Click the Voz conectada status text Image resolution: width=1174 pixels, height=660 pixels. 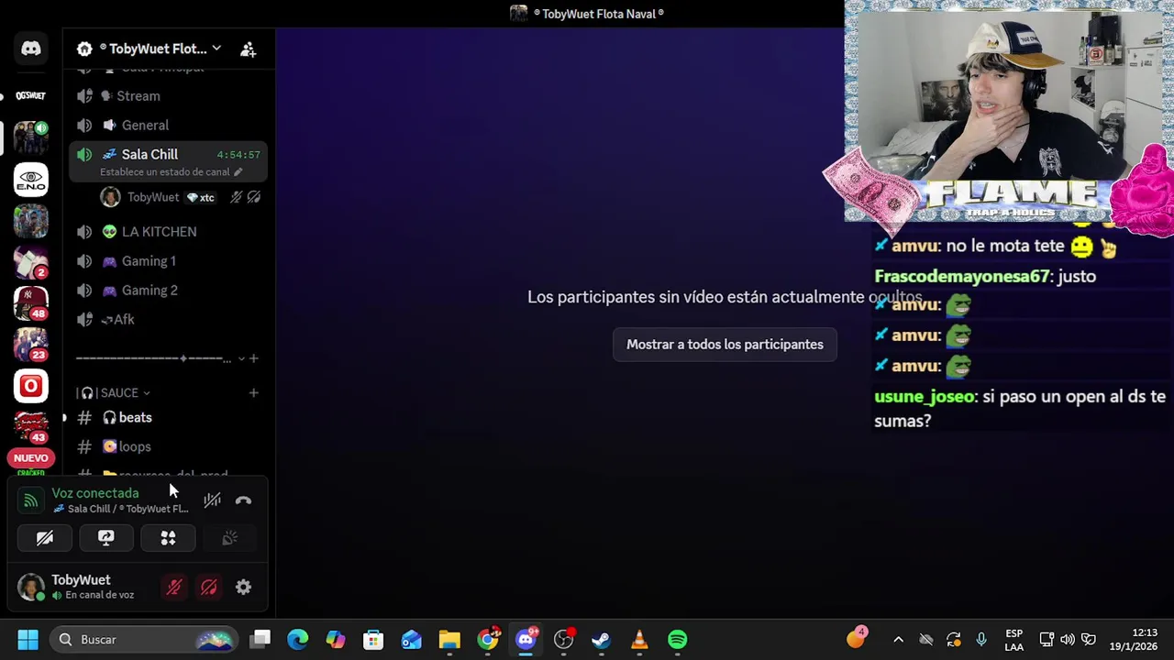[95, 493]
